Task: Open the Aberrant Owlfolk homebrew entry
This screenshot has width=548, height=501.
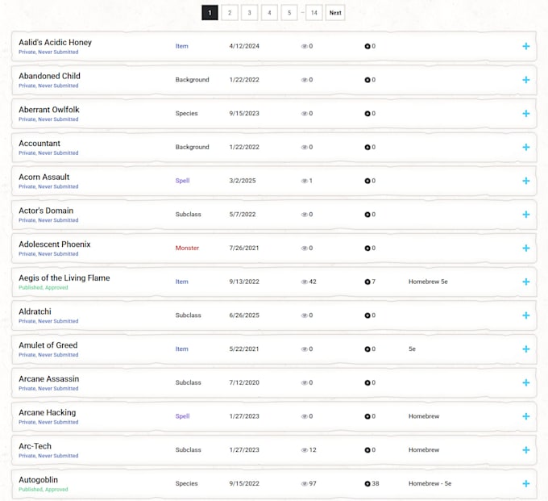Action: tap(49, 110)
